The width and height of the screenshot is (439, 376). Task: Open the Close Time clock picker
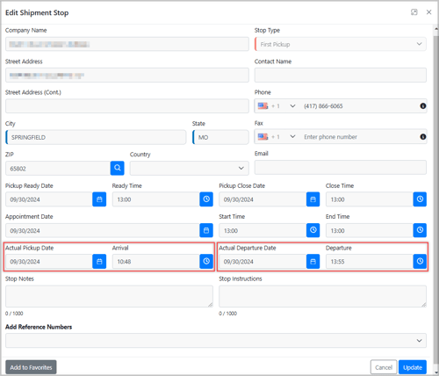pos(420,199)
